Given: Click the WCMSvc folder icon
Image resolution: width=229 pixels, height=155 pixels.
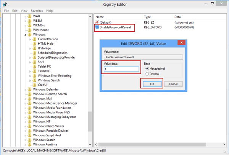Looking at the screenshot, I should point(30,25).
